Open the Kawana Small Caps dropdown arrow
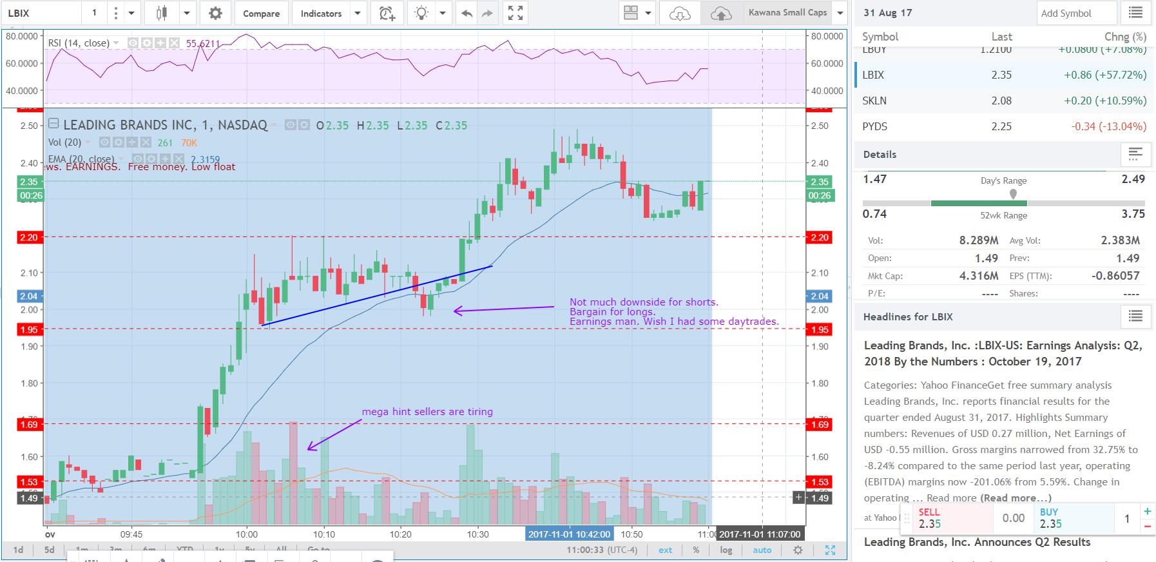This screenshot has height=562, width=1156. (840, 13)
